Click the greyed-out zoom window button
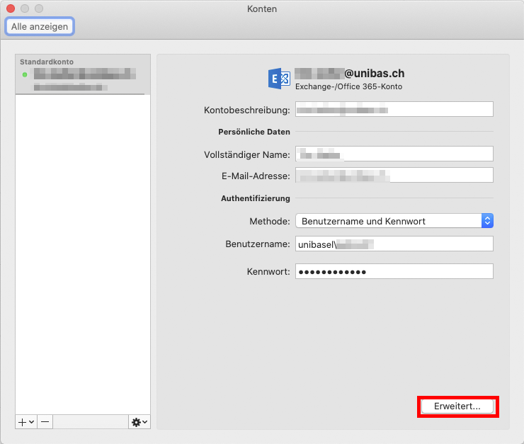The height and width of the screenshot is (444, 524). click(x=39, y=9)
